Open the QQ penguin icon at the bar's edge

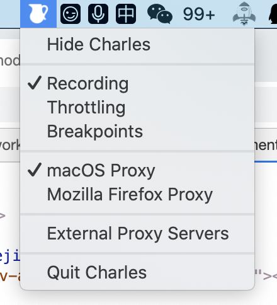tap(273, 14)
